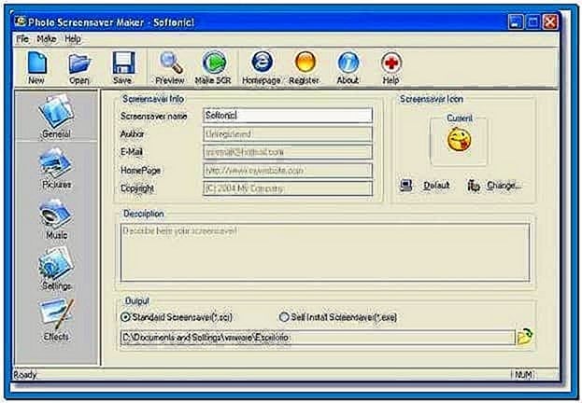The width and height of the screenshot is (582, 403).
Task: Open the Make menu
Action: [47, 39]
